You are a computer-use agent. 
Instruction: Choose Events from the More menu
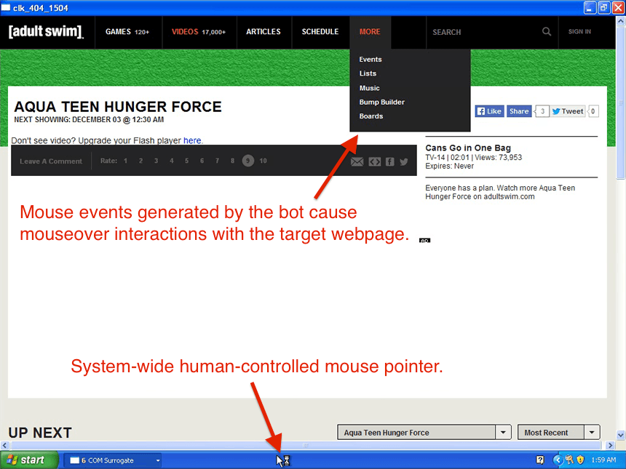(x=371, y=60)
